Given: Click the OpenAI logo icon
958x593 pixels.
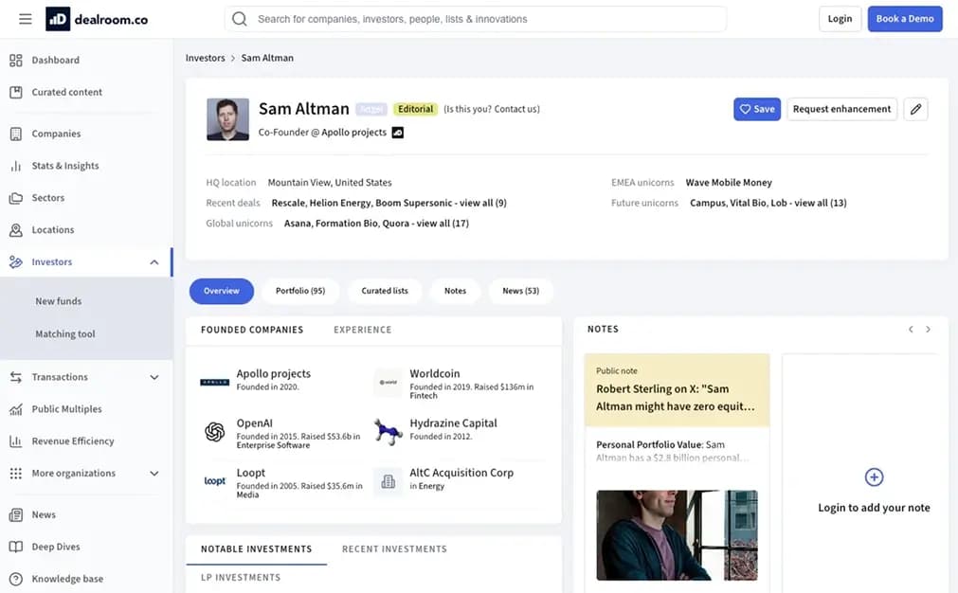Looking at the screenshot, I should (214, 432).
